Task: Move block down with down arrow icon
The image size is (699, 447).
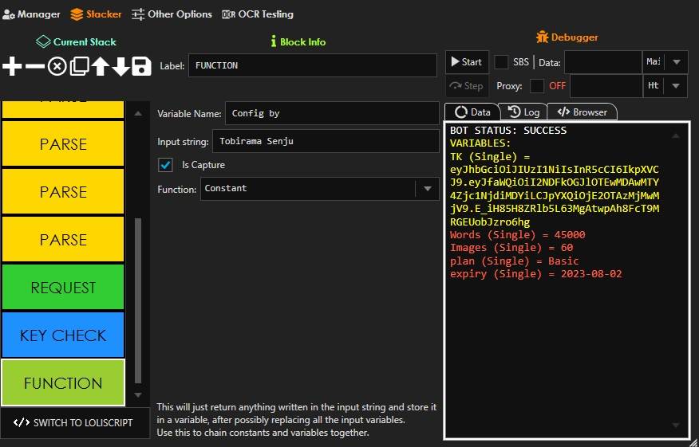Action: click(121, 67)
